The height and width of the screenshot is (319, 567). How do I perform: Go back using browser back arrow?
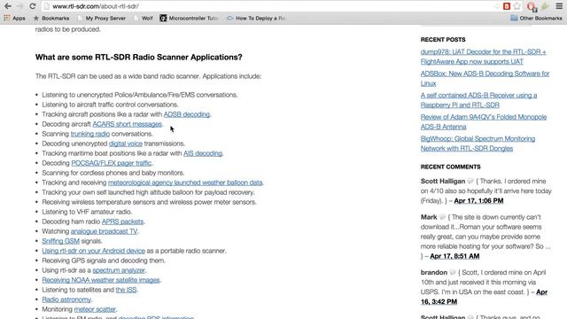(x=8, y=6)
